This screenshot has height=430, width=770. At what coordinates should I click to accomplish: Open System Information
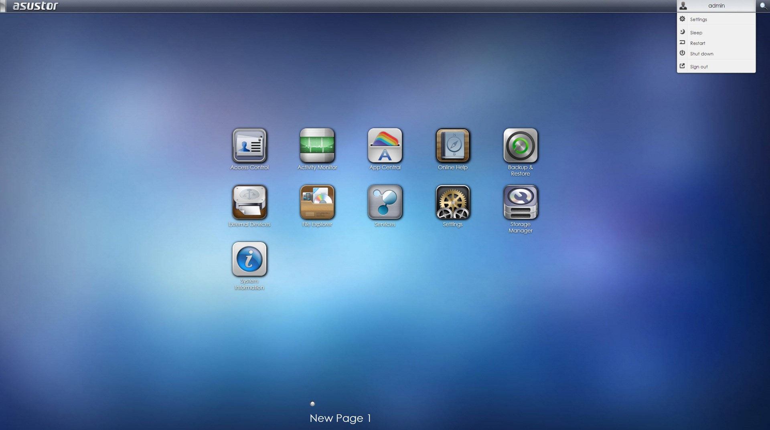pos(249,259)
